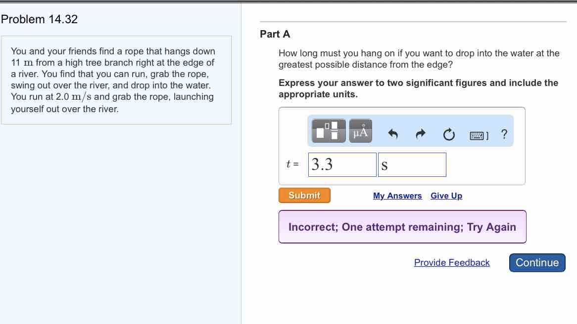The image size is (577, 324).
Task: Open the Provide Feedback link
Action: pyautogui.click(x=452, y=263)
